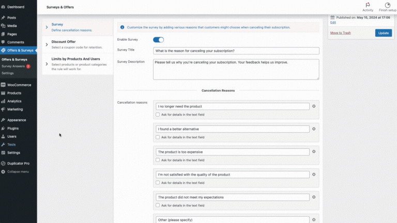Click the Tools wrench icon
The image size is (397, 223).
(3, 145)
